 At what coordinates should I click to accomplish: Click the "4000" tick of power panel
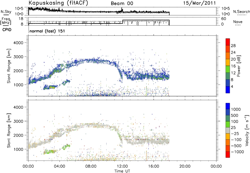(18, 43)
